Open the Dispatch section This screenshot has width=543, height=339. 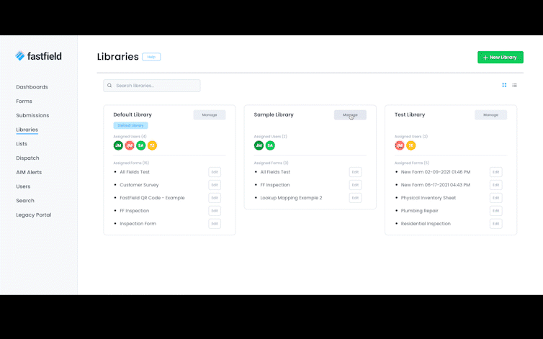27,158
